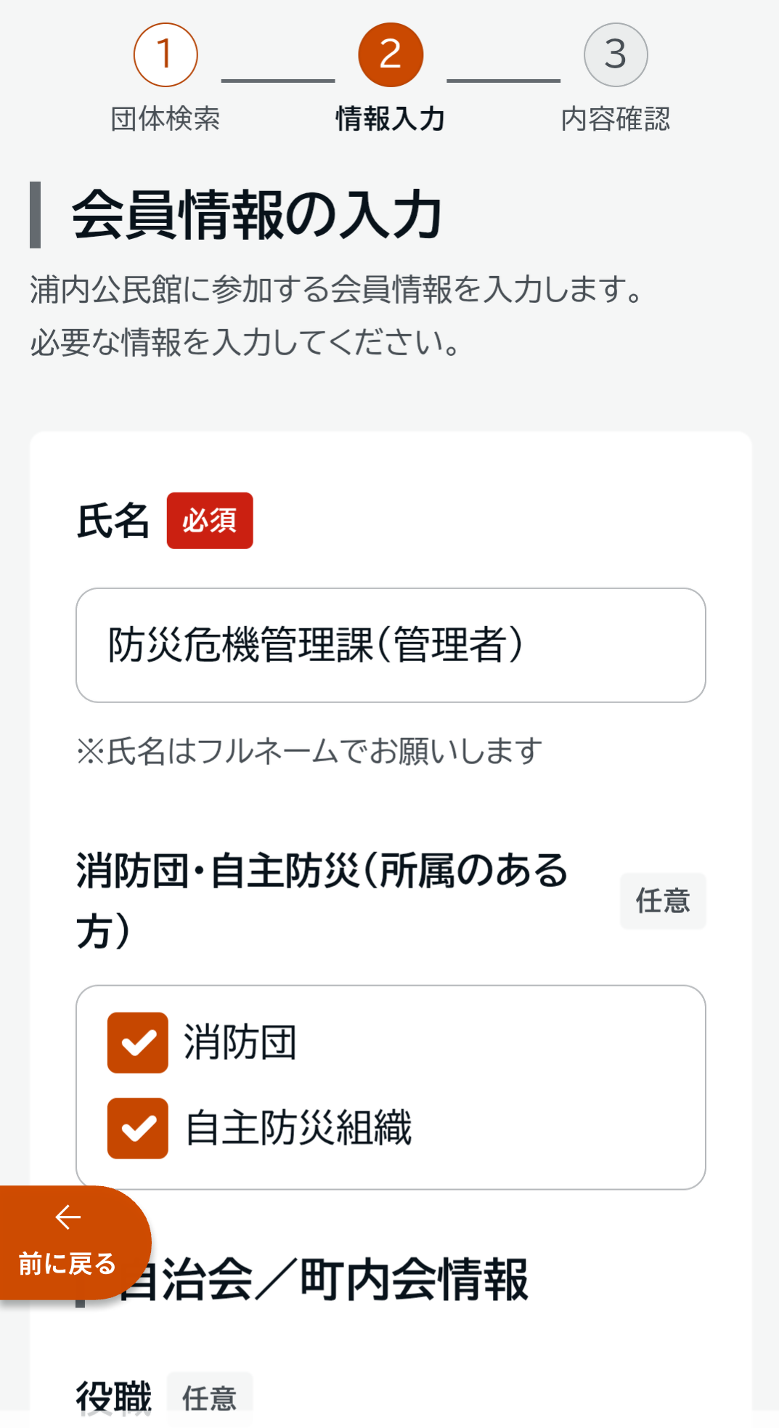Click the highlighted step 2 circle
Viewport: 779px width, 1428px height.
click(391, 54)
